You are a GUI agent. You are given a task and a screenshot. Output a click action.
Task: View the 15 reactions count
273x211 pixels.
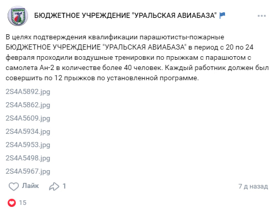tap(22, 203)
